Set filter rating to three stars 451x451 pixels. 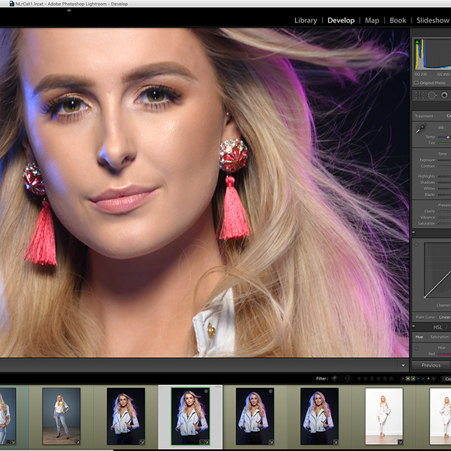[x=378, y=379]
